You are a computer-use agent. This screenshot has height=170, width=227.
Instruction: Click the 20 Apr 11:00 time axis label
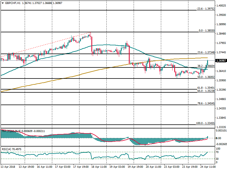pos(154,167)
